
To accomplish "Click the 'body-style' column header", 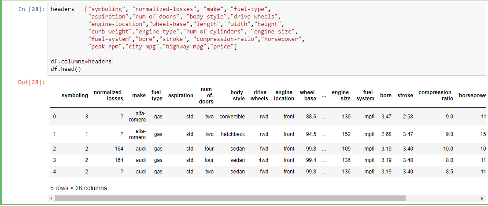I will point(238,96).
